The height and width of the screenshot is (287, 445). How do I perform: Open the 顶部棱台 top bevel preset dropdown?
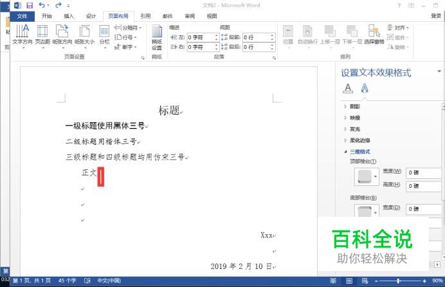pos(367,176)
